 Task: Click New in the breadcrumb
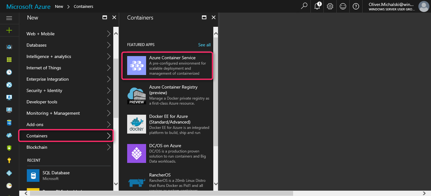coord(59,6)
